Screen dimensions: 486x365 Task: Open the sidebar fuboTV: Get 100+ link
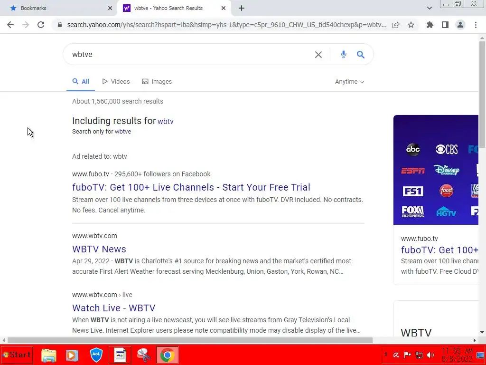point(439,250)
